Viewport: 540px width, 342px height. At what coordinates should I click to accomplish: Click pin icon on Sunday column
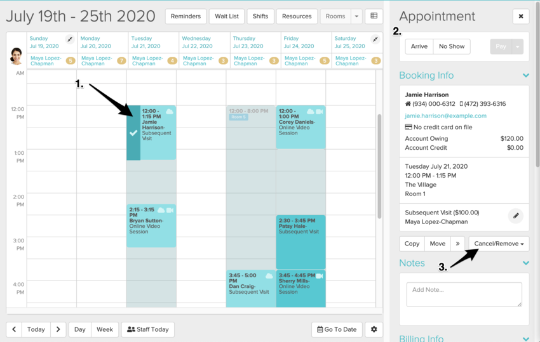point(70,39)
